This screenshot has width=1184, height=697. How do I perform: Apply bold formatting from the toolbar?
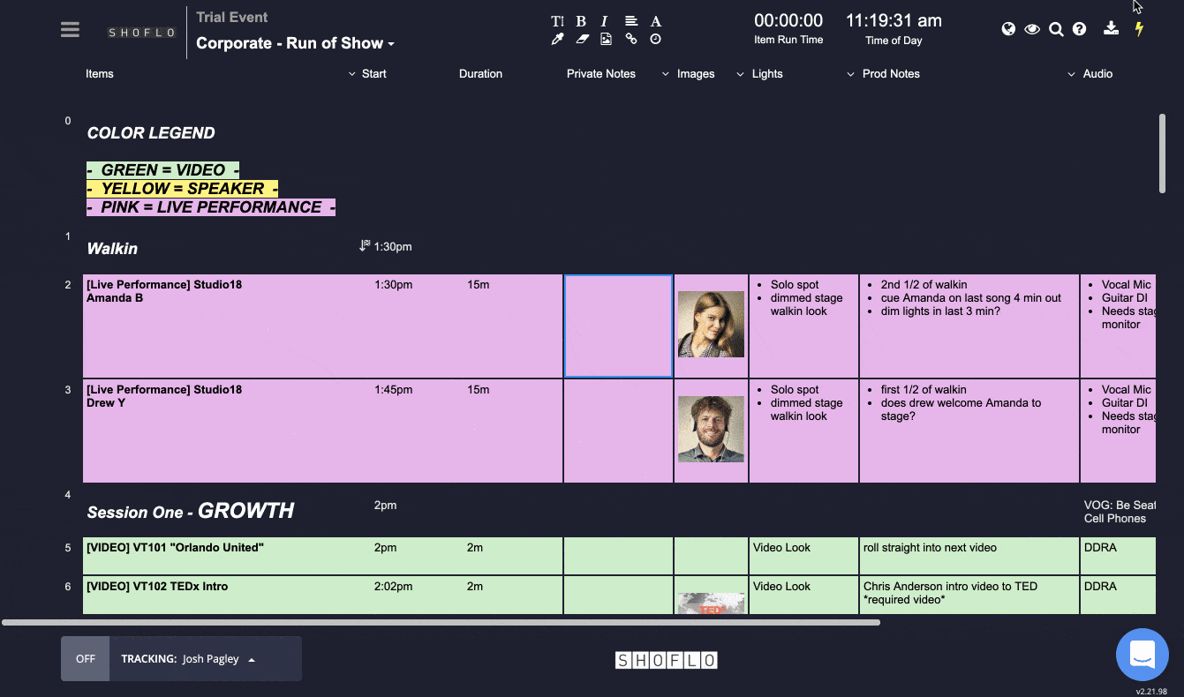581,20
